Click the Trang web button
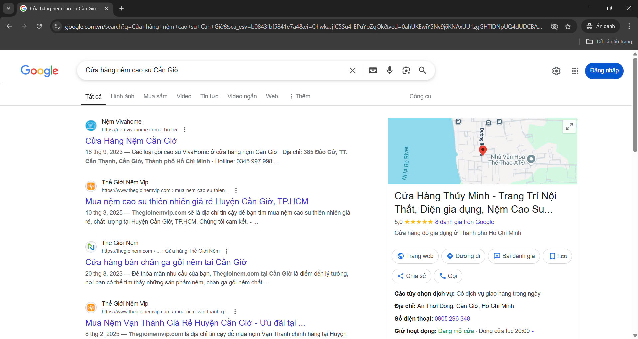This screenshot has width=638, height=339. [x=415, y=256]
